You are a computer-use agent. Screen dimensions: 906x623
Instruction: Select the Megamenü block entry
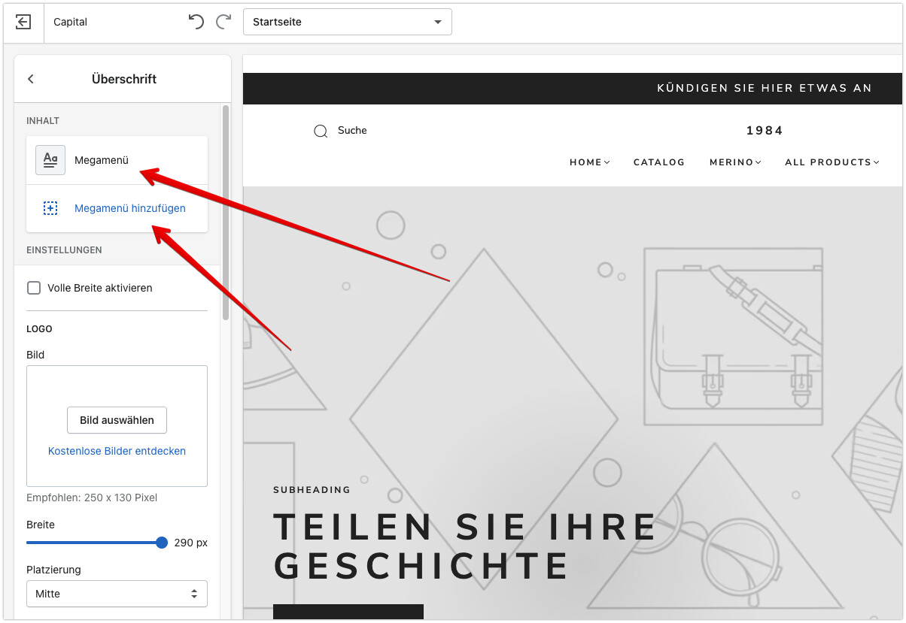(117, 160)
